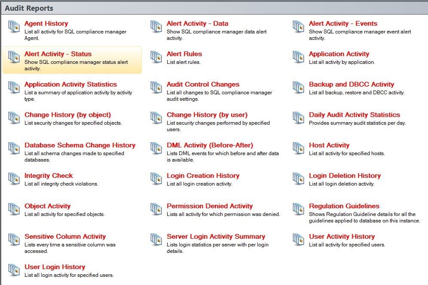Open the Login Creation History link
Image resolution: width=428 pixels, height=285 pixels.
[203, 176]
